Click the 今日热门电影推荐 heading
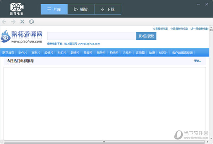 [20, 61]
